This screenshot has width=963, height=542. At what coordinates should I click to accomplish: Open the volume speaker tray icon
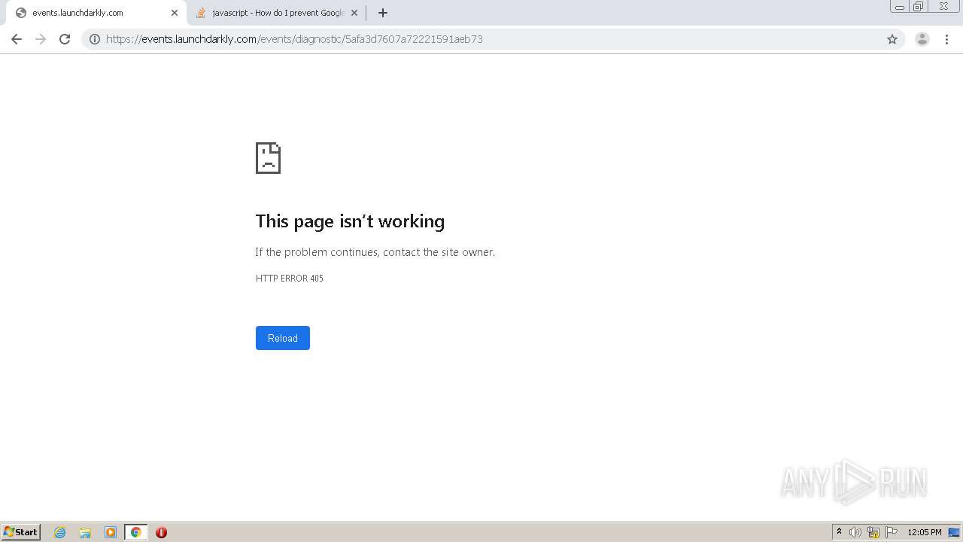pyautogui.click(x=855, y=532)
